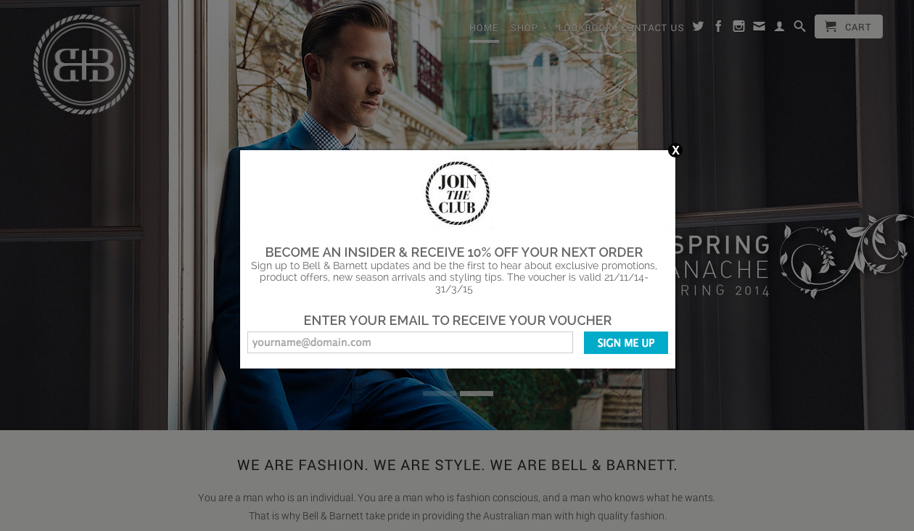Screen dimensions: 914x531
Task: Open the CONTACT US page
Action: pos(652,28)
